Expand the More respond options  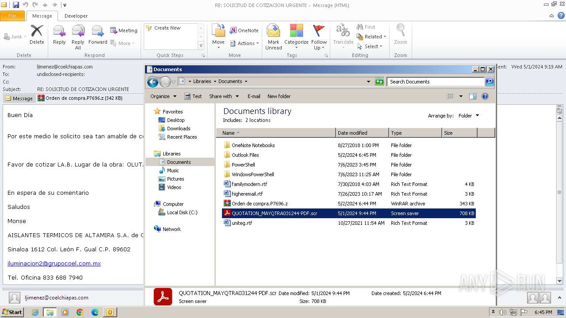[122, 43]
